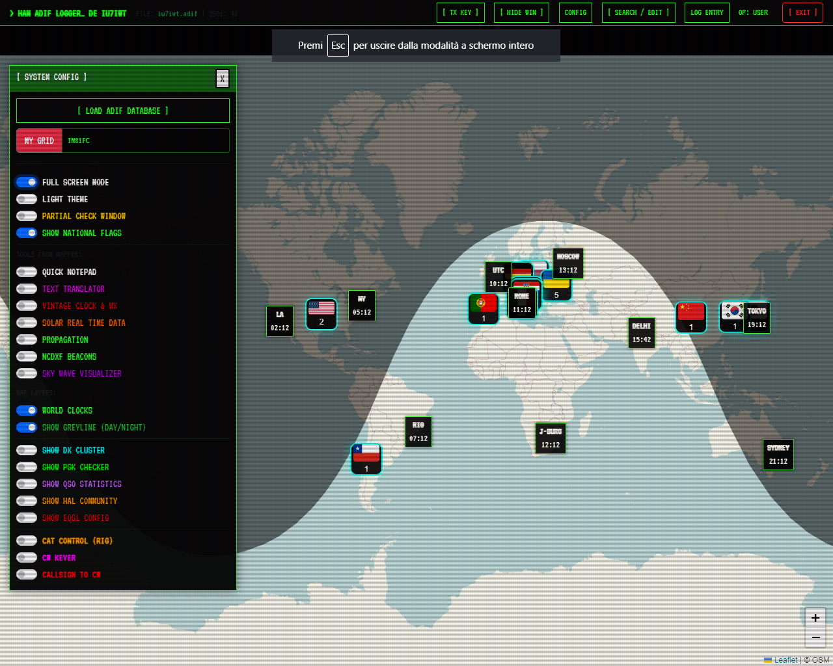Click the USA flag map marker
This screenshot has width=833, height=666.
(321, 313)
